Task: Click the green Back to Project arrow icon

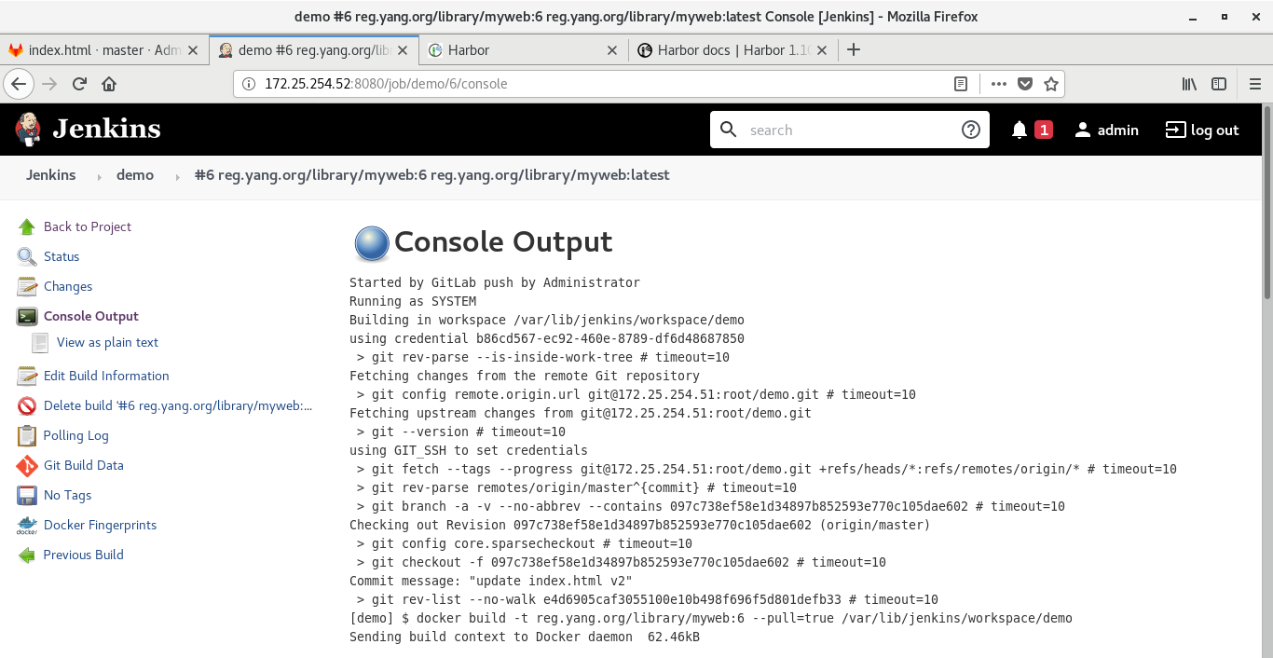Action: pyautogui.click(x=27, y=226)
